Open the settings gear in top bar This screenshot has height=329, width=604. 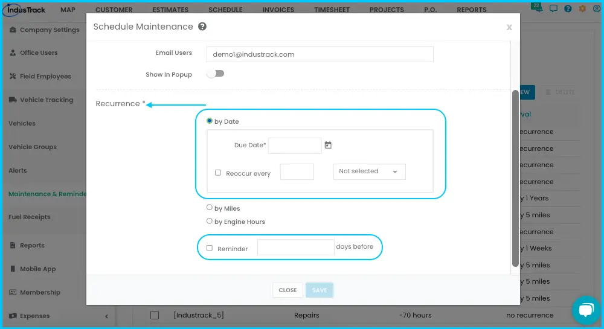click(x=582, y=8)
